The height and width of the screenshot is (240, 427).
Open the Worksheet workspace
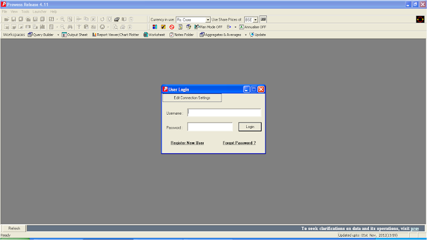[x=154, y=35]
